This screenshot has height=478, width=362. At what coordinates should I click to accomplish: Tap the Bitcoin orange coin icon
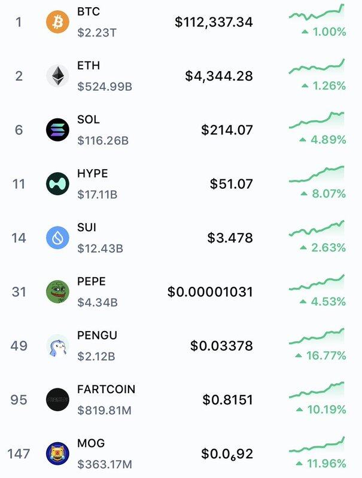point(57,22)
